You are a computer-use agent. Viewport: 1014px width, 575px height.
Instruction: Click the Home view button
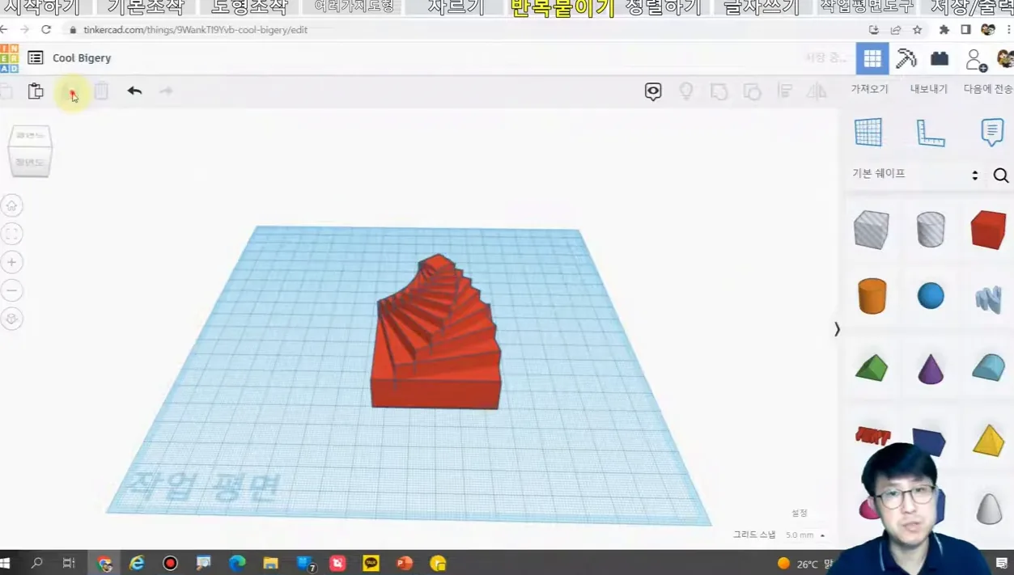pos(11,205)
